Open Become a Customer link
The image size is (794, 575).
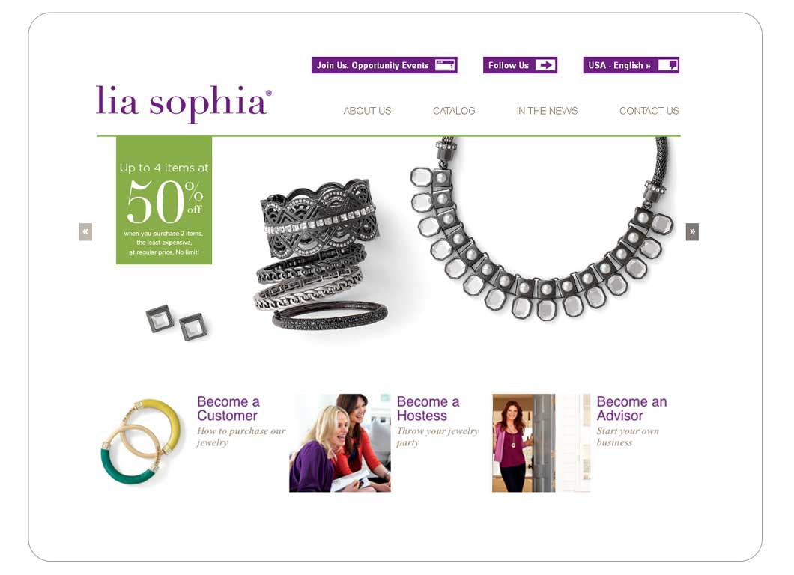(228, 409)
